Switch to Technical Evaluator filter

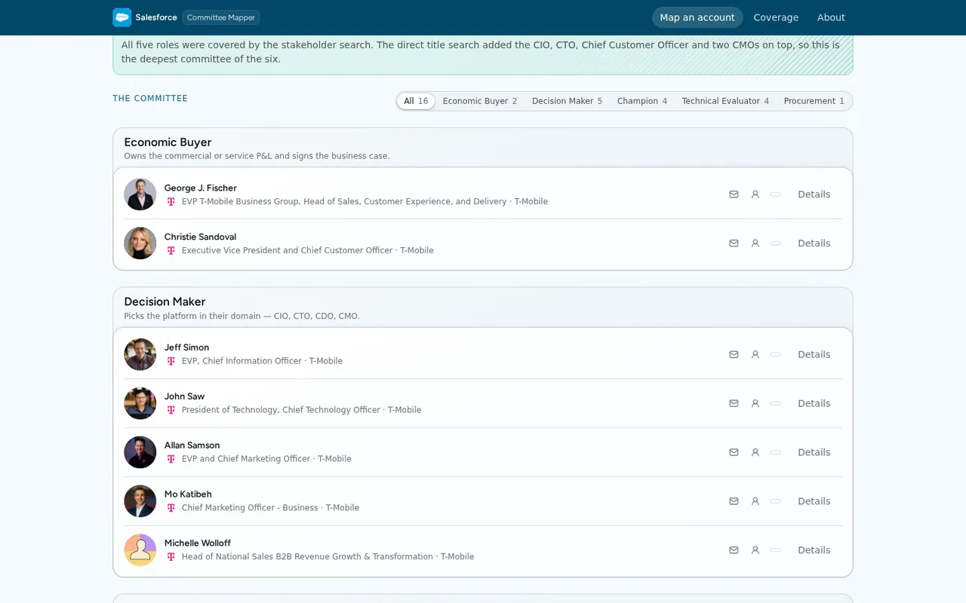tap(725, 101)
